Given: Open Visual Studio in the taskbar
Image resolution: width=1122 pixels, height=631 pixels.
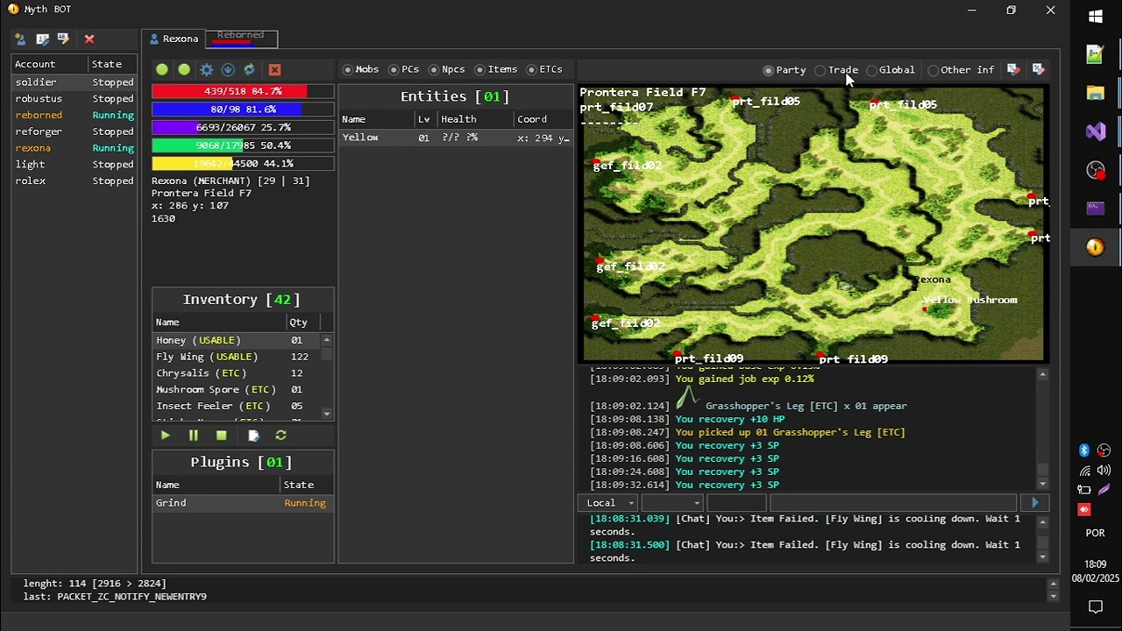Looking at the screenshot, I should (1096, 131).
